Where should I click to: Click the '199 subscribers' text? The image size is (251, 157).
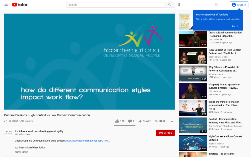point(22,134)
